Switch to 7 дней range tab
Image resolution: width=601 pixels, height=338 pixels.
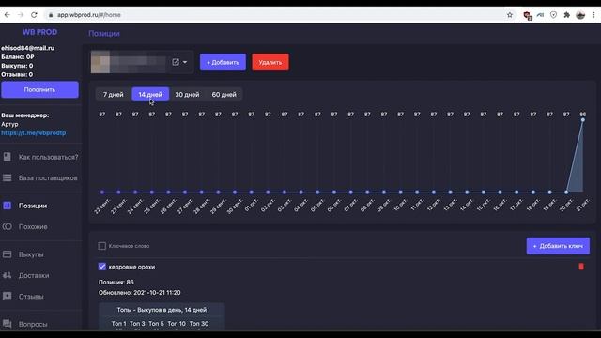coord(114,95)
